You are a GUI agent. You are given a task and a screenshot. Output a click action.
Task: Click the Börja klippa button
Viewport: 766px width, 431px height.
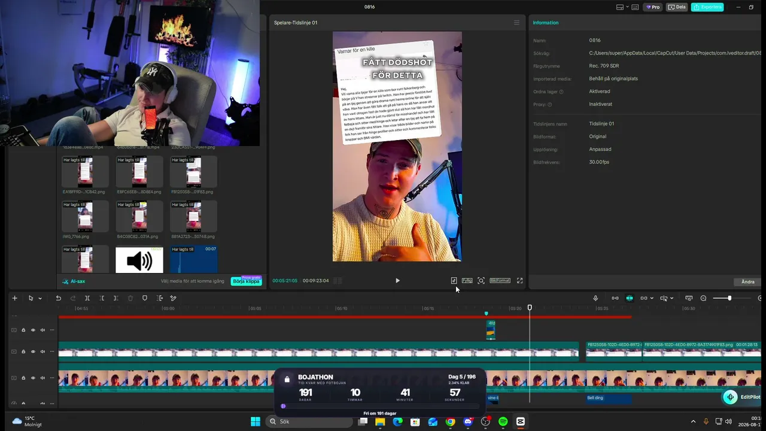pyautogui.click(x=247, y=281)
